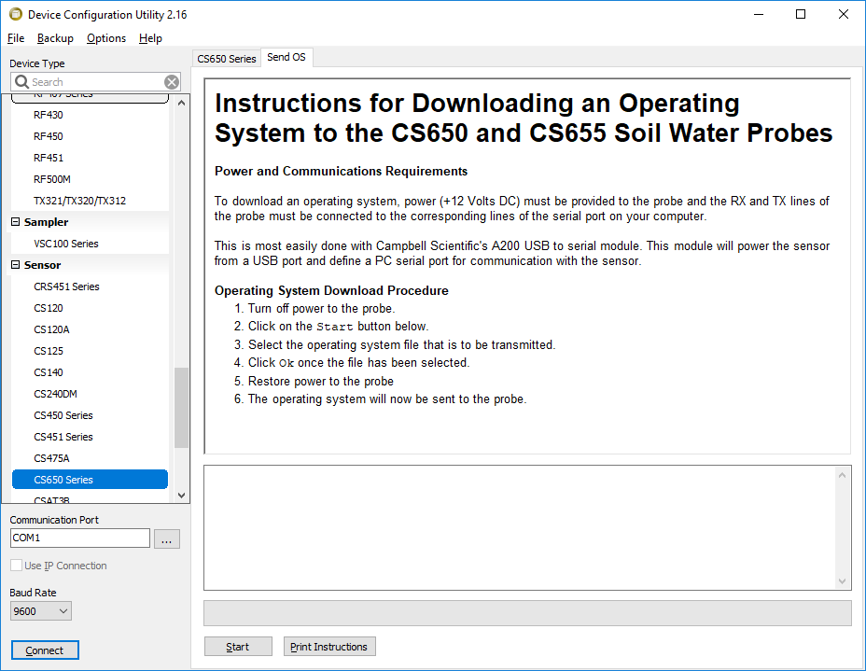866x671 pixels.
Task: Browse communication ports with ellipsis button
Action: pyautogui.click(x=166, y=538)
